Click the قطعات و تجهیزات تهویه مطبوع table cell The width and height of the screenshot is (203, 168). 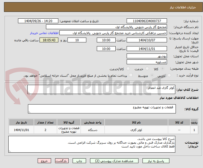coord(69,130)
